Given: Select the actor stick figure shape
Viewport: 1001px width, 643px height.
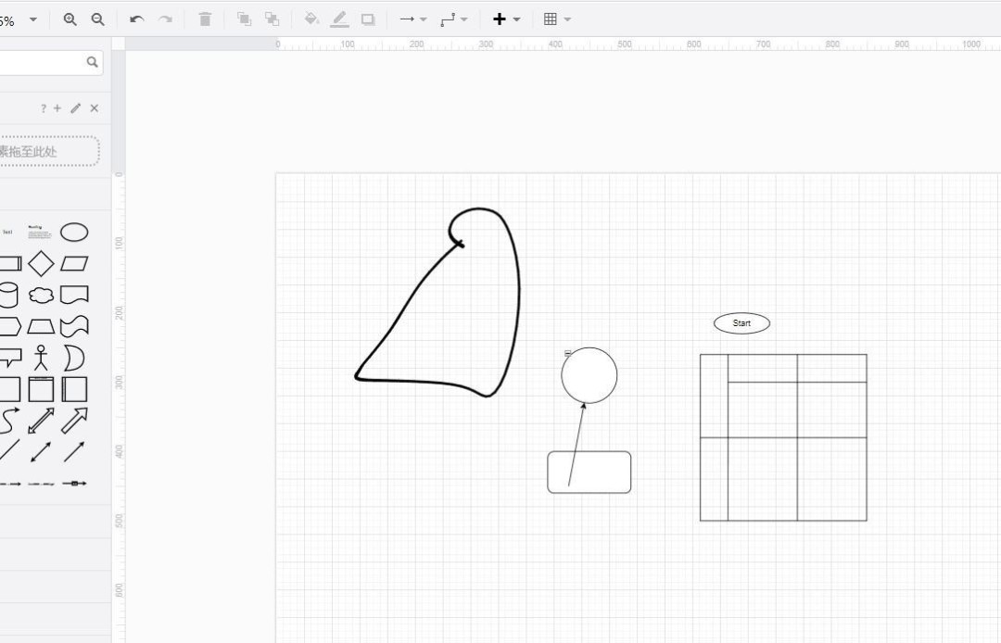Looking at the screenshot, I should coord(41,357).
